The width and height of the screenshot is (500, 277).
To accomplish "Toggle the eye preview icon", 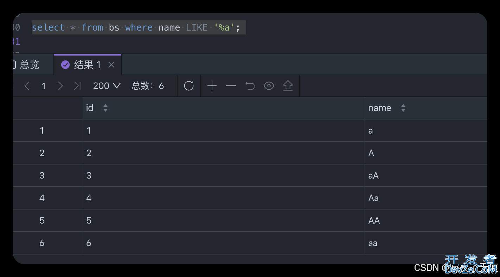I will [269, 86].
